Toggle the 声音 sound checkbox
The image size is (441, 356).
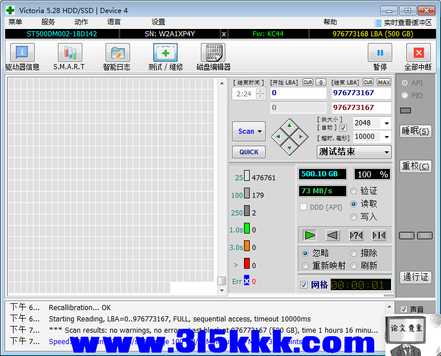(x=404, y=310)
